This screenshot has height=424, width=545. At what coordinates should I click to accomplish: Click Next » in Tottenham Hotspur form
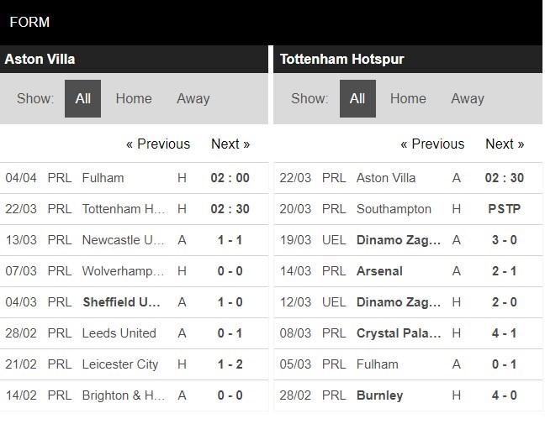pos(505,144)
